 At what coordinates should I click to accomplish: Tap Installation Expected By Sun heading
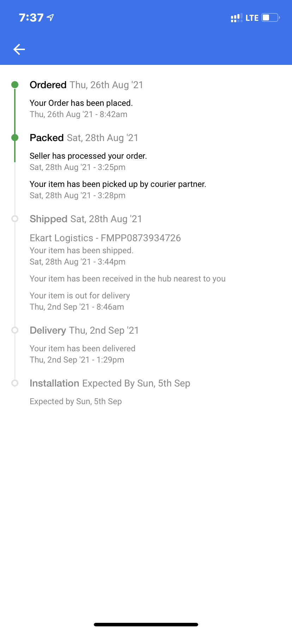point(110,383)
